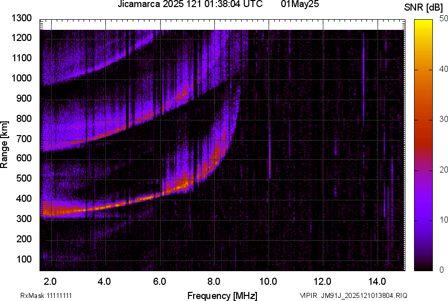Click the Jicamarca timestamp title text
This screenshot has width=448, height=301.
[190, 4]
